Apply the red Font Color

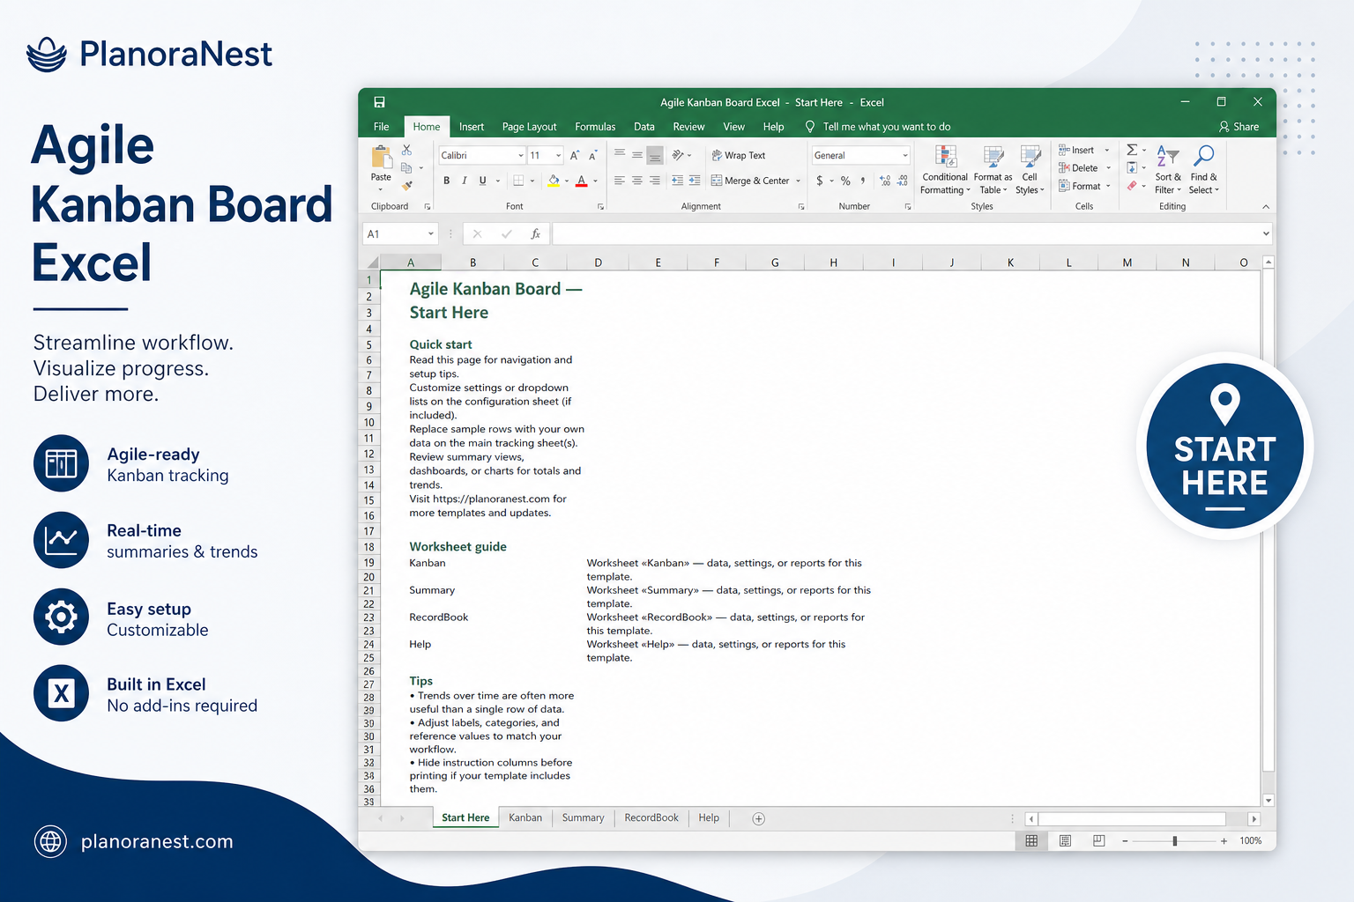(x=581, y=181)
